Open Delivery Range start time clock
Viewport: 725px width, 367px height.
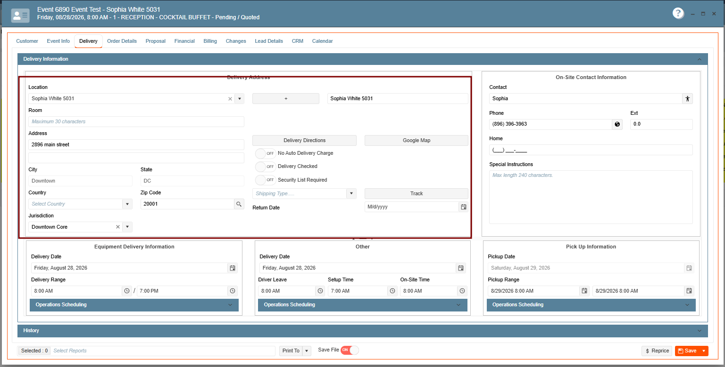tap(127, 291)
